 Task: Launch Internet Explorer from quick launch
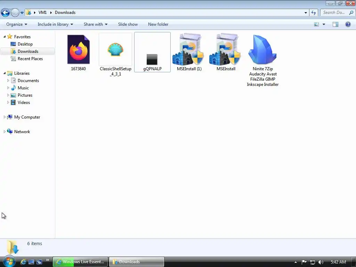pos(23,262)
